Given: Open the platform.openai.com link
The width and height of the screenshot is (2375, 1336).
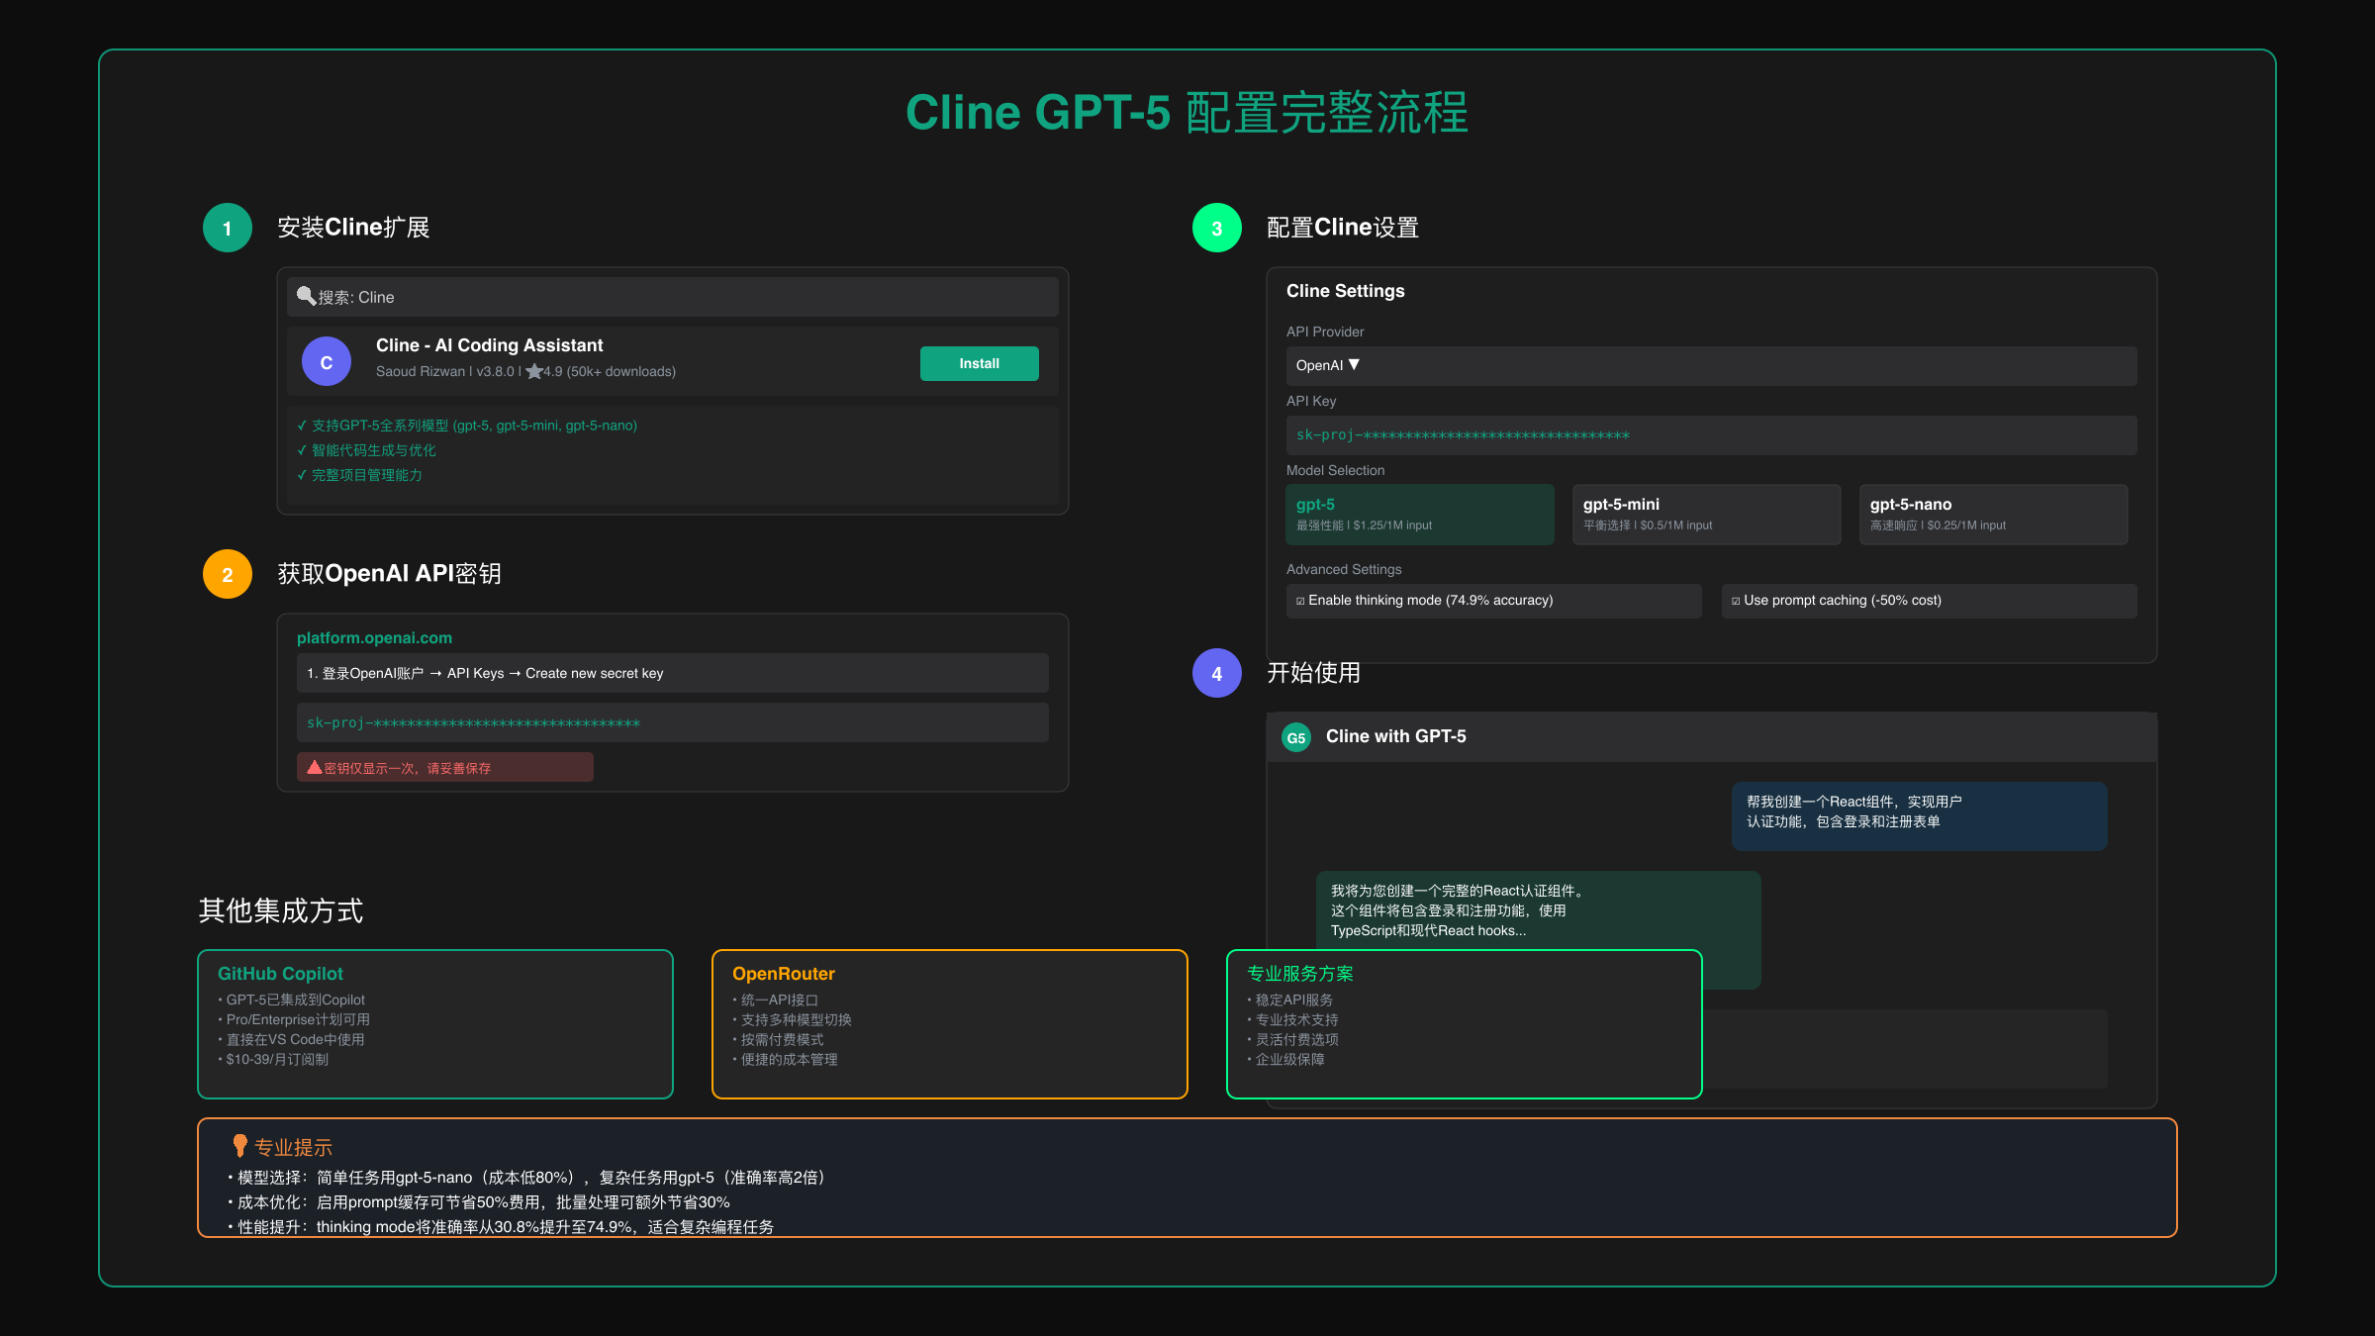Looking at the screenshot, I should pos(374,638).
